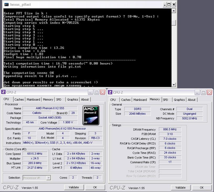The height and width of the screenshot is (192, 214).
Task: Click the Revision value 'RB-C3'
Action: pyautogui.click(x=95, y=138)
